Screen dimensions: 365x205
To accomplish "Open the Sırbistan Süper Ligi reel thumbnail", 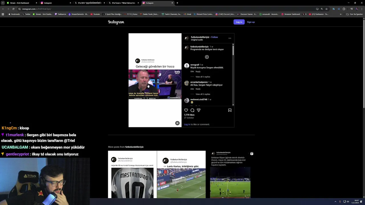I will tap(230, 174).
